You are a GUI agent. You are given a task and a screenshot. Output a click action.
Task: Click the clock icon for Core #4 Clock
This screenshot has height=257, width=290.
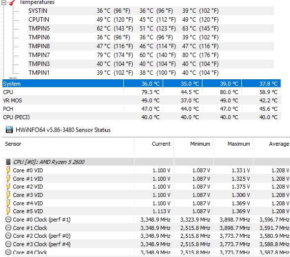point(8,252)
